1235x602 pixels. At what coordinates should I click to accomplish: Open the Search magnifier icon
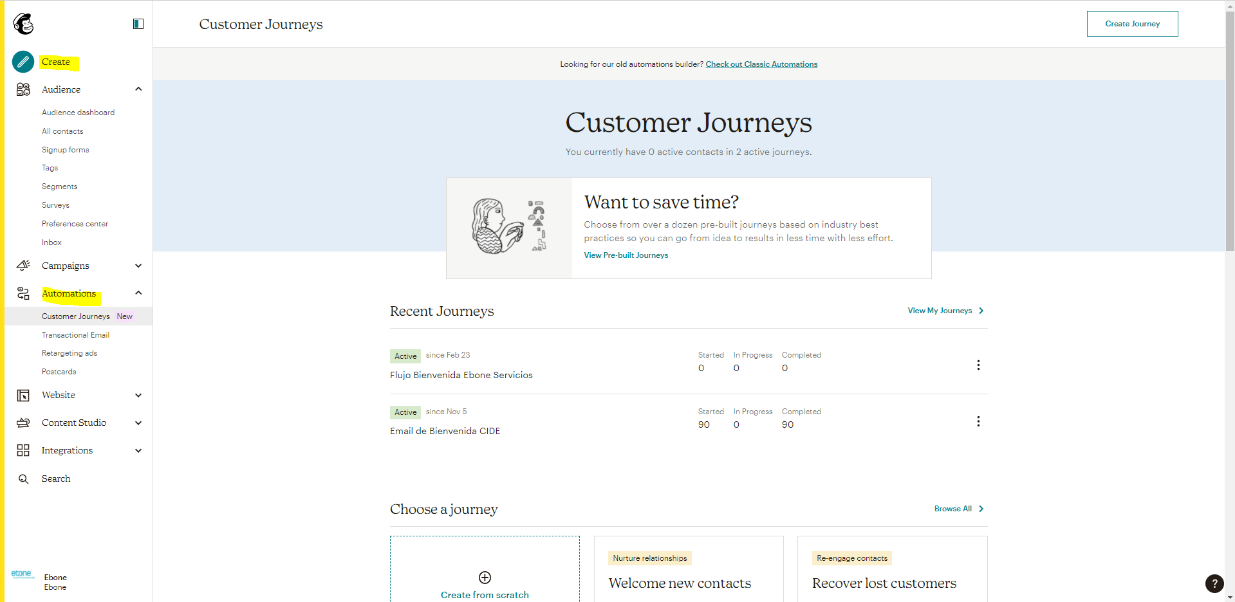(x=23, y=479)
